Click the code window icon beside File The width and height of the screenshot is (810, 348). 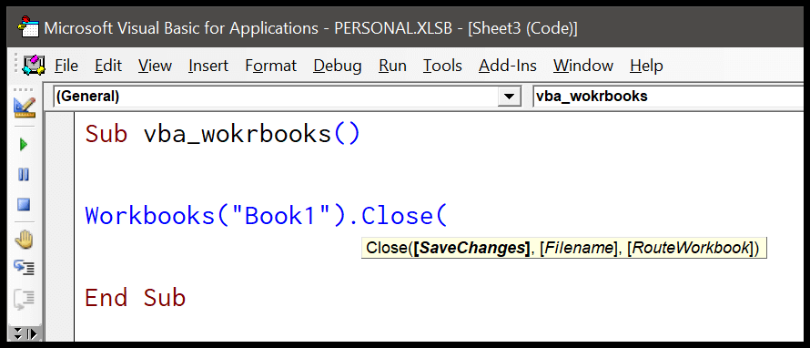point(35,66)
